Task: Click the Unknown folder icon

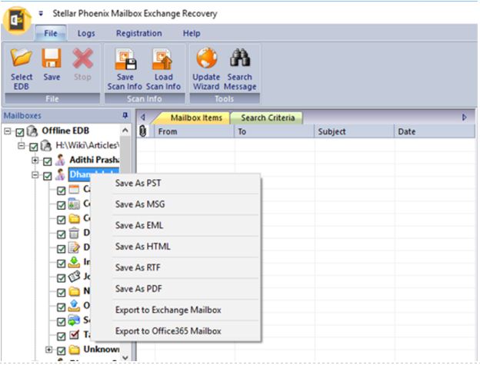Action: (x=74, y=350)
